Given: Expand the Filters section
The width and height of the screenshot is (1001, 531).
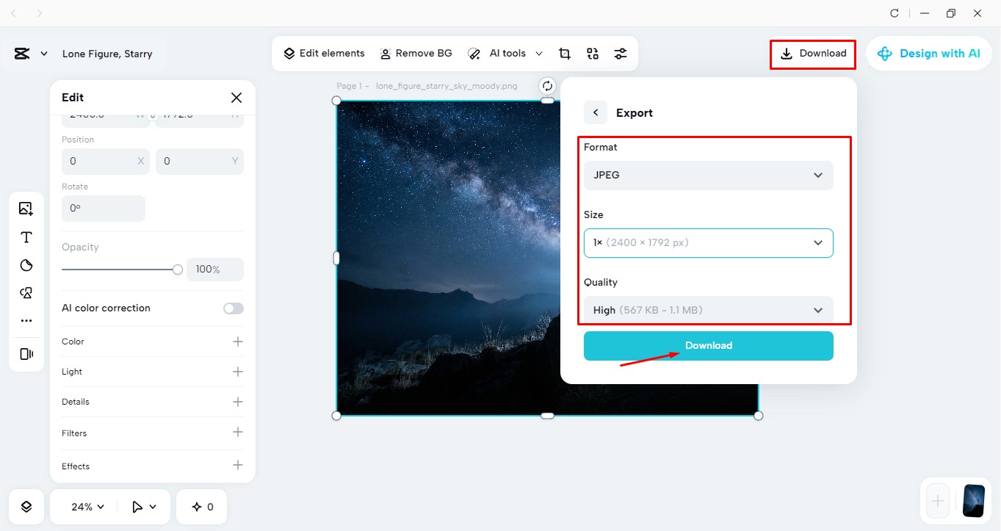Looking at the screenshot, I should 153,433.
